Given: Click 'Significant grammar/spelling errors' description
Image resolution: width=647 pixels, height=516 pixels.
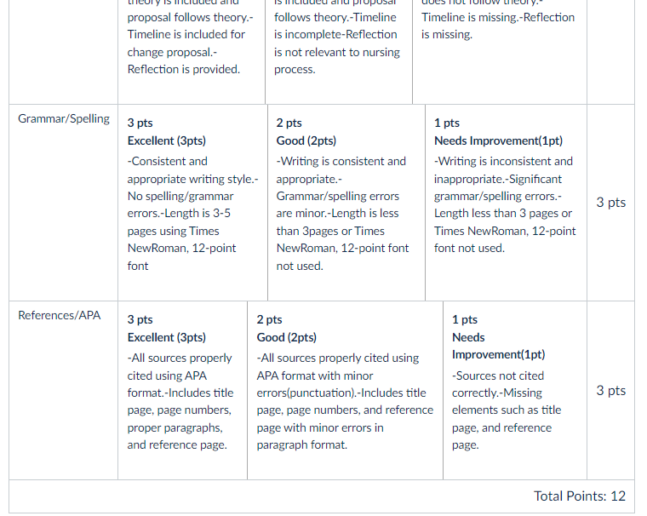Looking at the screenshot, I should tap(498, 188).
